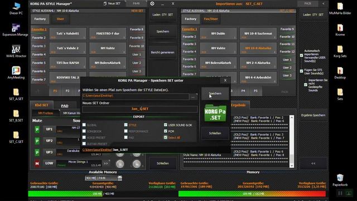This screenshot has height=201, width=357.
Task: Uncheck USER SOUND & DK checkbox
Action: (x=166, y=125)
